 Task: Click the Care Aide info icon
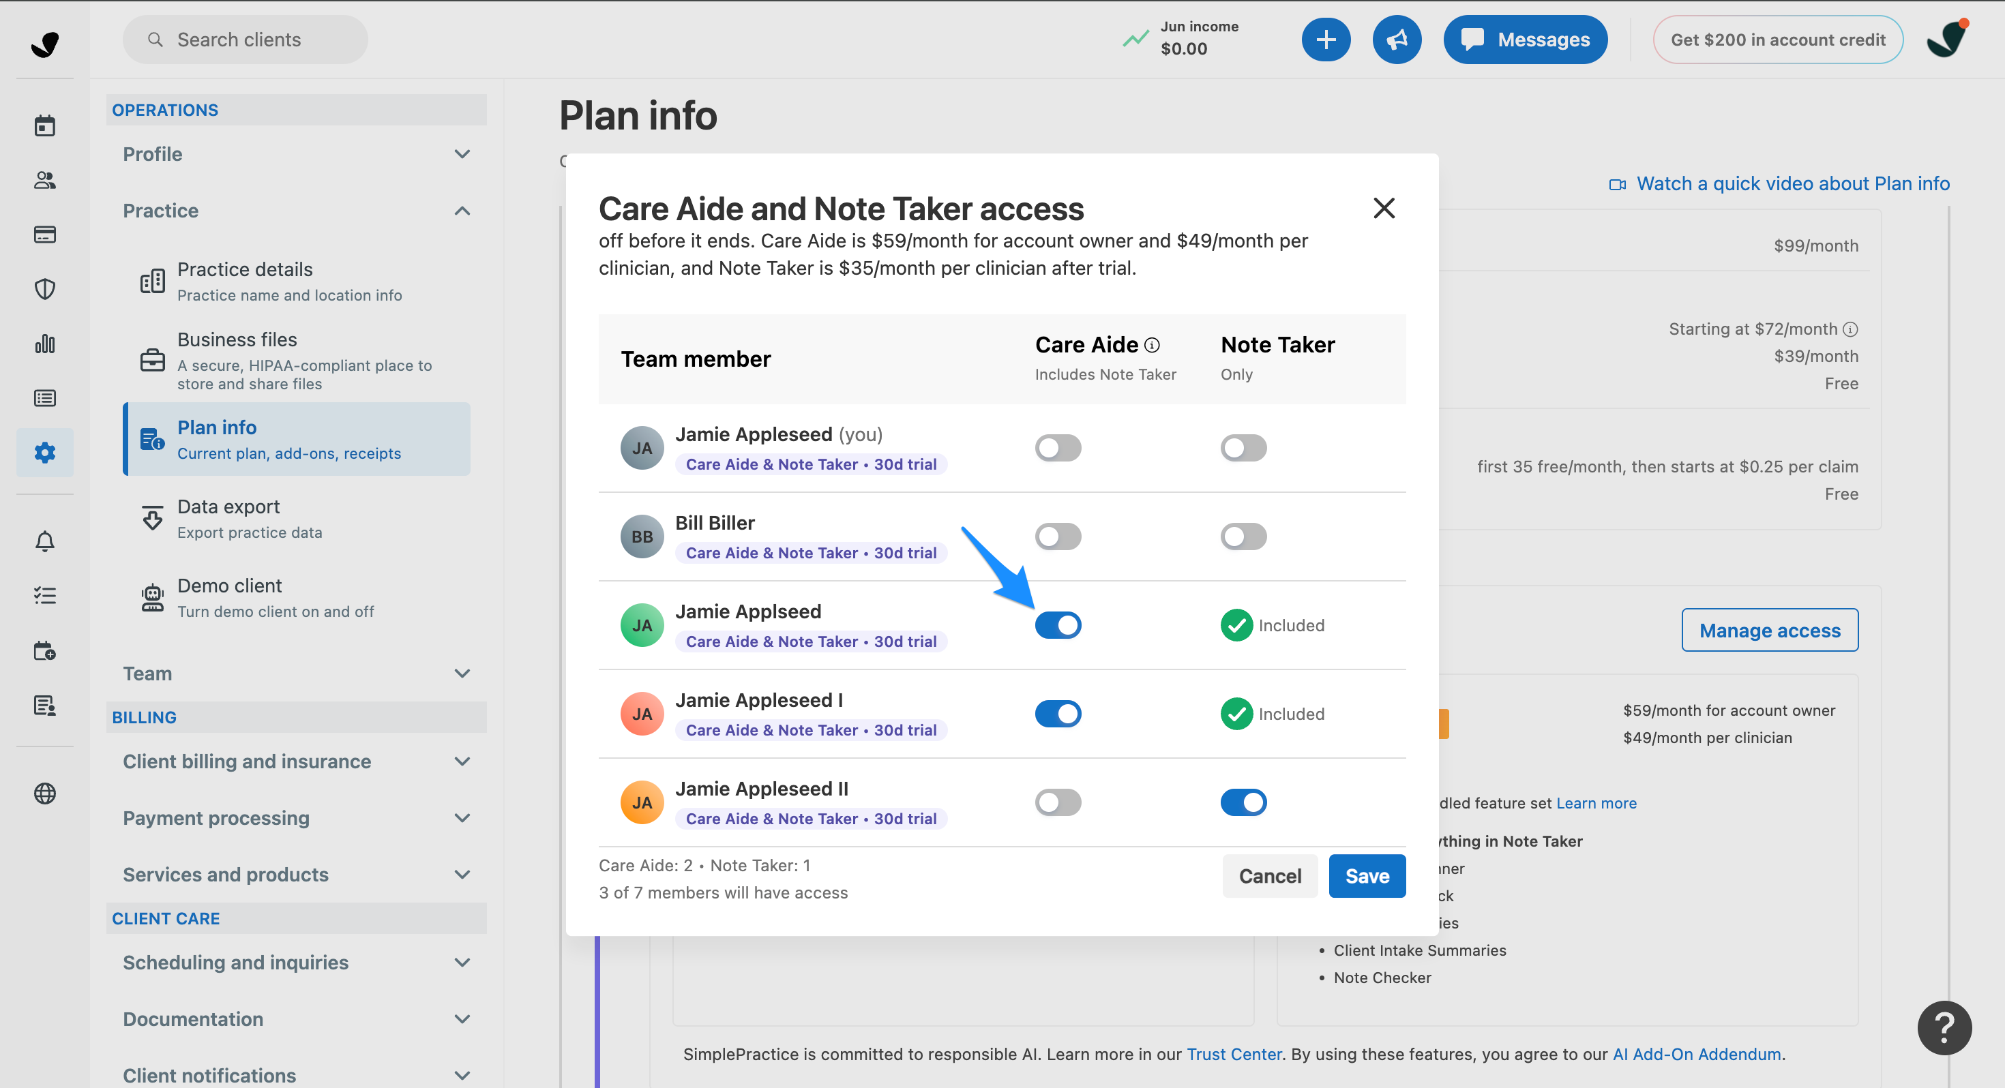(x=1152, y=345)
